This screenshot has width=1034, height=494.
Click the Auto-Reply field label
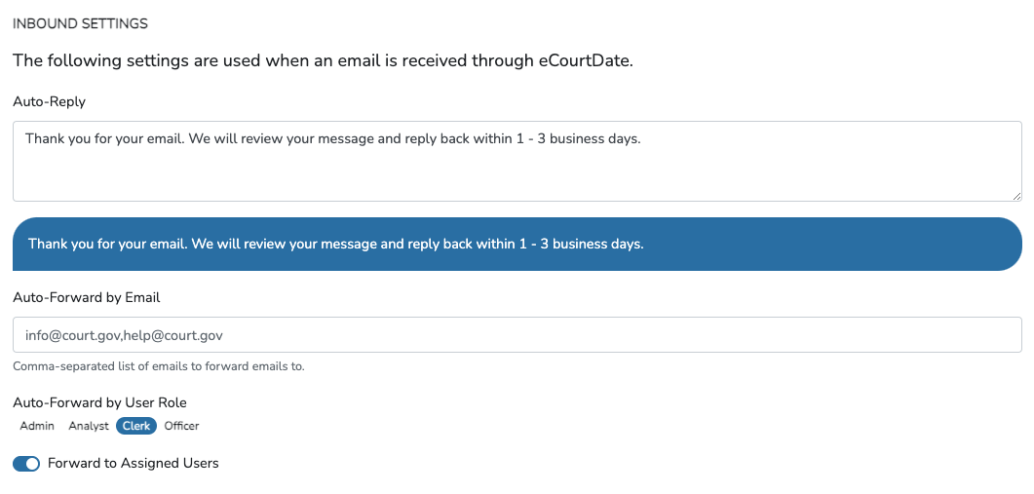(50, 101)
